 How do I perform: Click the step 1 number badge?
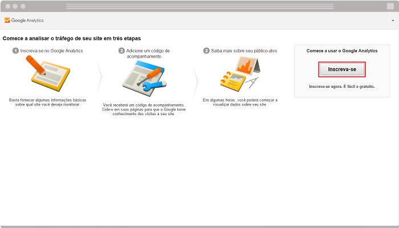tap(15, 51)
